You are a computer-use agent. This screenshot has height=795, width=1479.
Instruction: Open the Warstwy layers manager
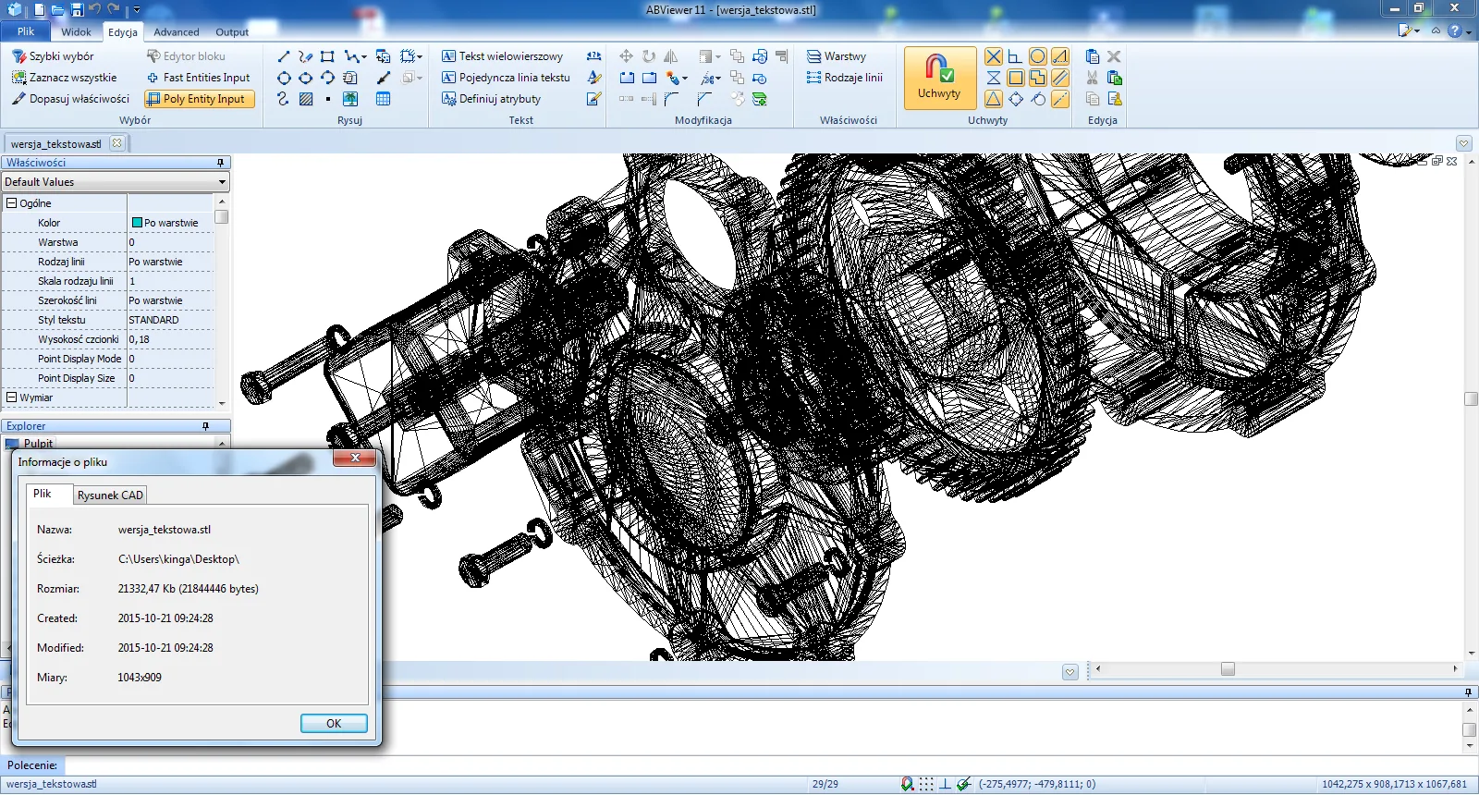[x=837, y=56]
